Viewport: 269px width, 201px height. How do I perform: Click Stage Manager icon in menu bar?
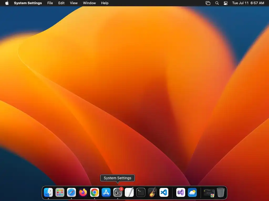tap(208, 3)
